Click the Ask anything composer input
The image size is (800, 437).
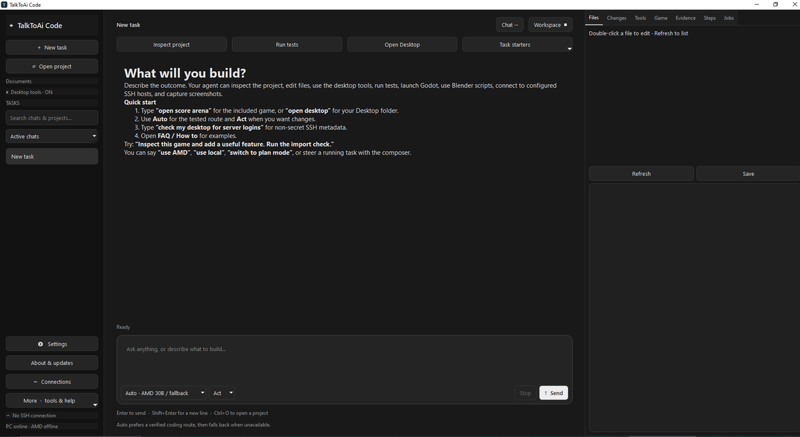click(x=344, y=358)
